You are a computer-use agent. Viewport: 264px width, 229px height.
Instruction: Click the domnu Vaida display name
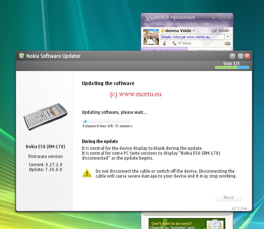pyautogui.click(x=178, y=30)
